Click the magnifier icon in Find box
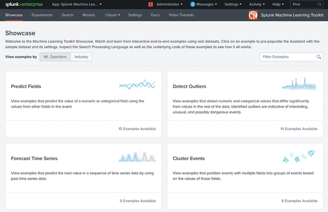 [319, 4]
